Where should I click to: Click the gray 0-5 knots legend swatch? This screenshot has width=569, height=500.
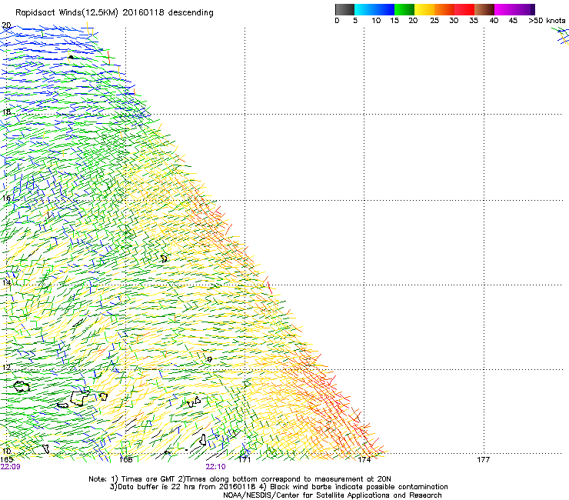(x=344, y=9)
